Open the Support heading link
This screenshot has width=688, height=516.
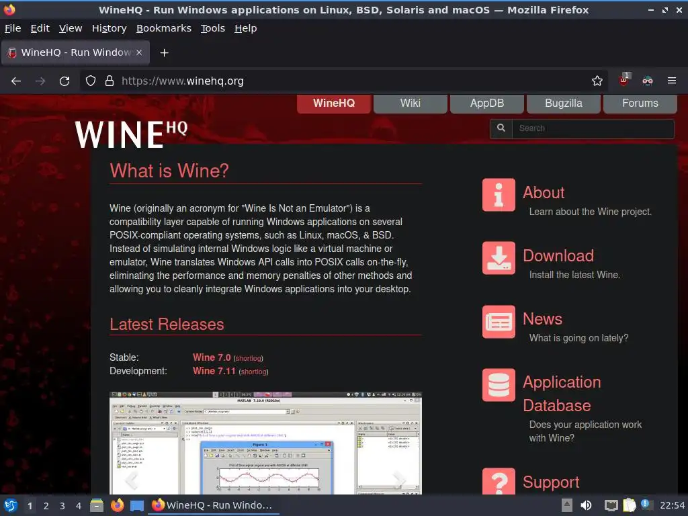[x=551, y=482]
